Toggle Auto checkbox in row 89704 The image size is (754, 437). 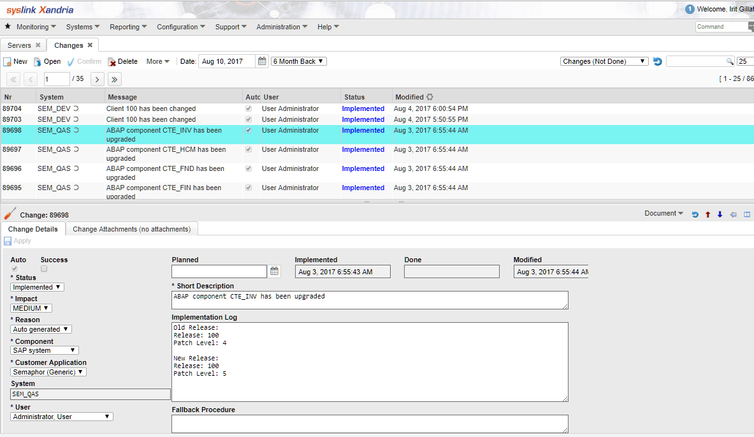point(249,109)
